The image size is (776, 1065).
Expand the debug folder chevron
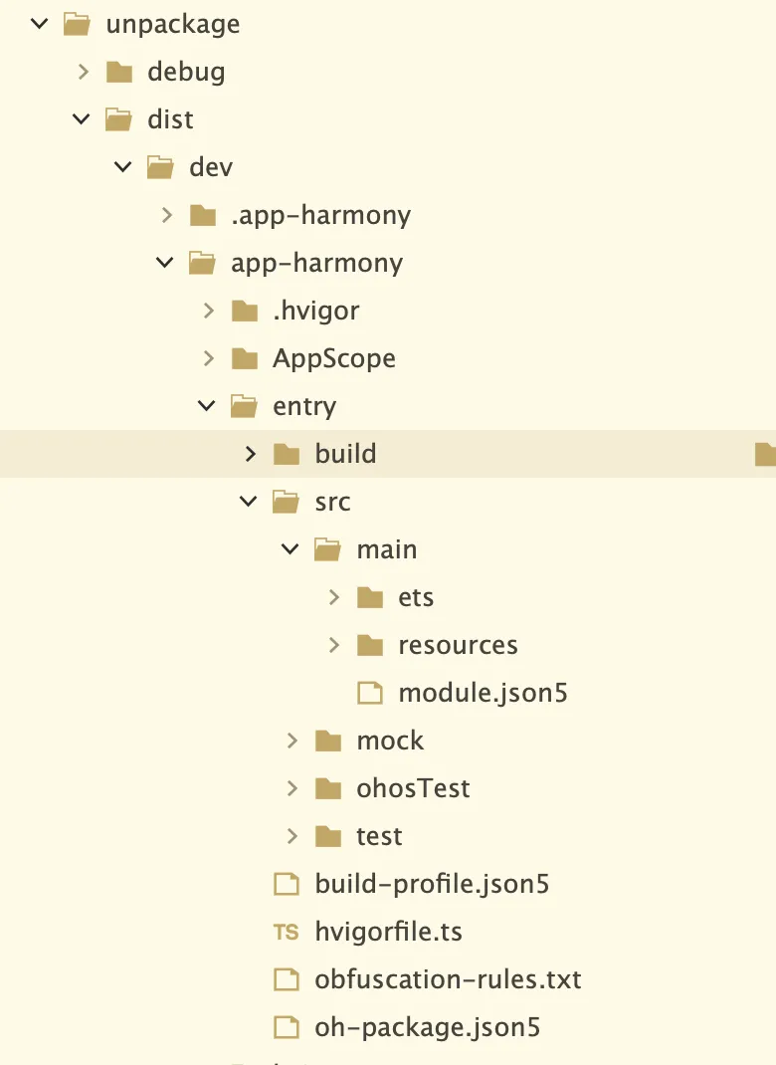click(84, 72)
